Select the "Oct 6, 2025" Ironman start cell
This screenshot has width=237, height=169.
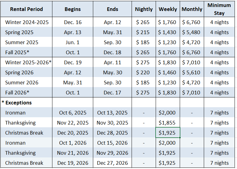pos(73,113)
